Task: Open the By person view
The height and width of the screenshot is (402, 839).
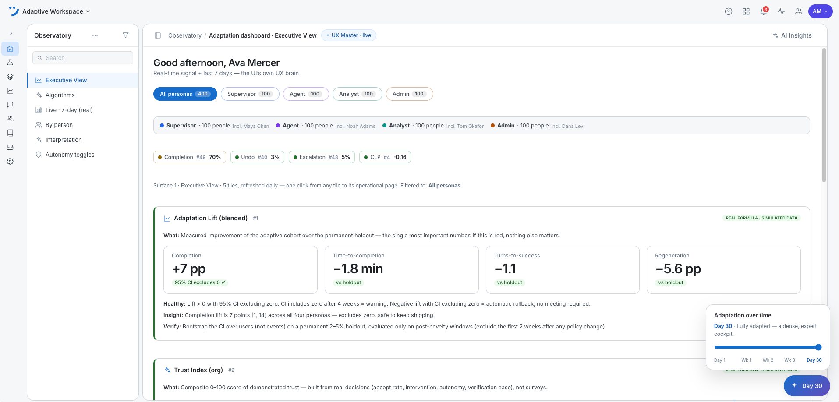Action: coord(83,125)
